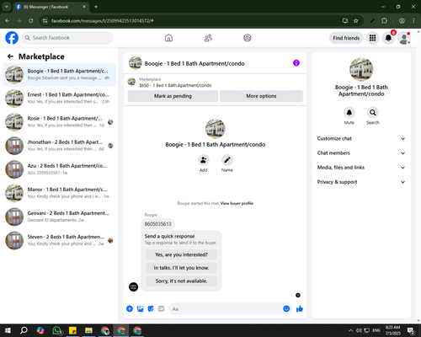
Task: Add people to the chat
Action: click(x=204, y=160)
